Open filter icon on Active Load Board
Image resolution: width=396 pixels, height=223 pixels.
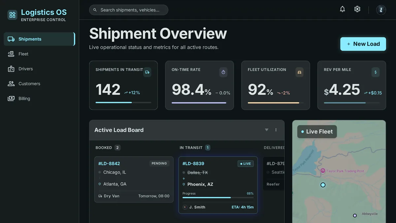(x=267, y=130)
